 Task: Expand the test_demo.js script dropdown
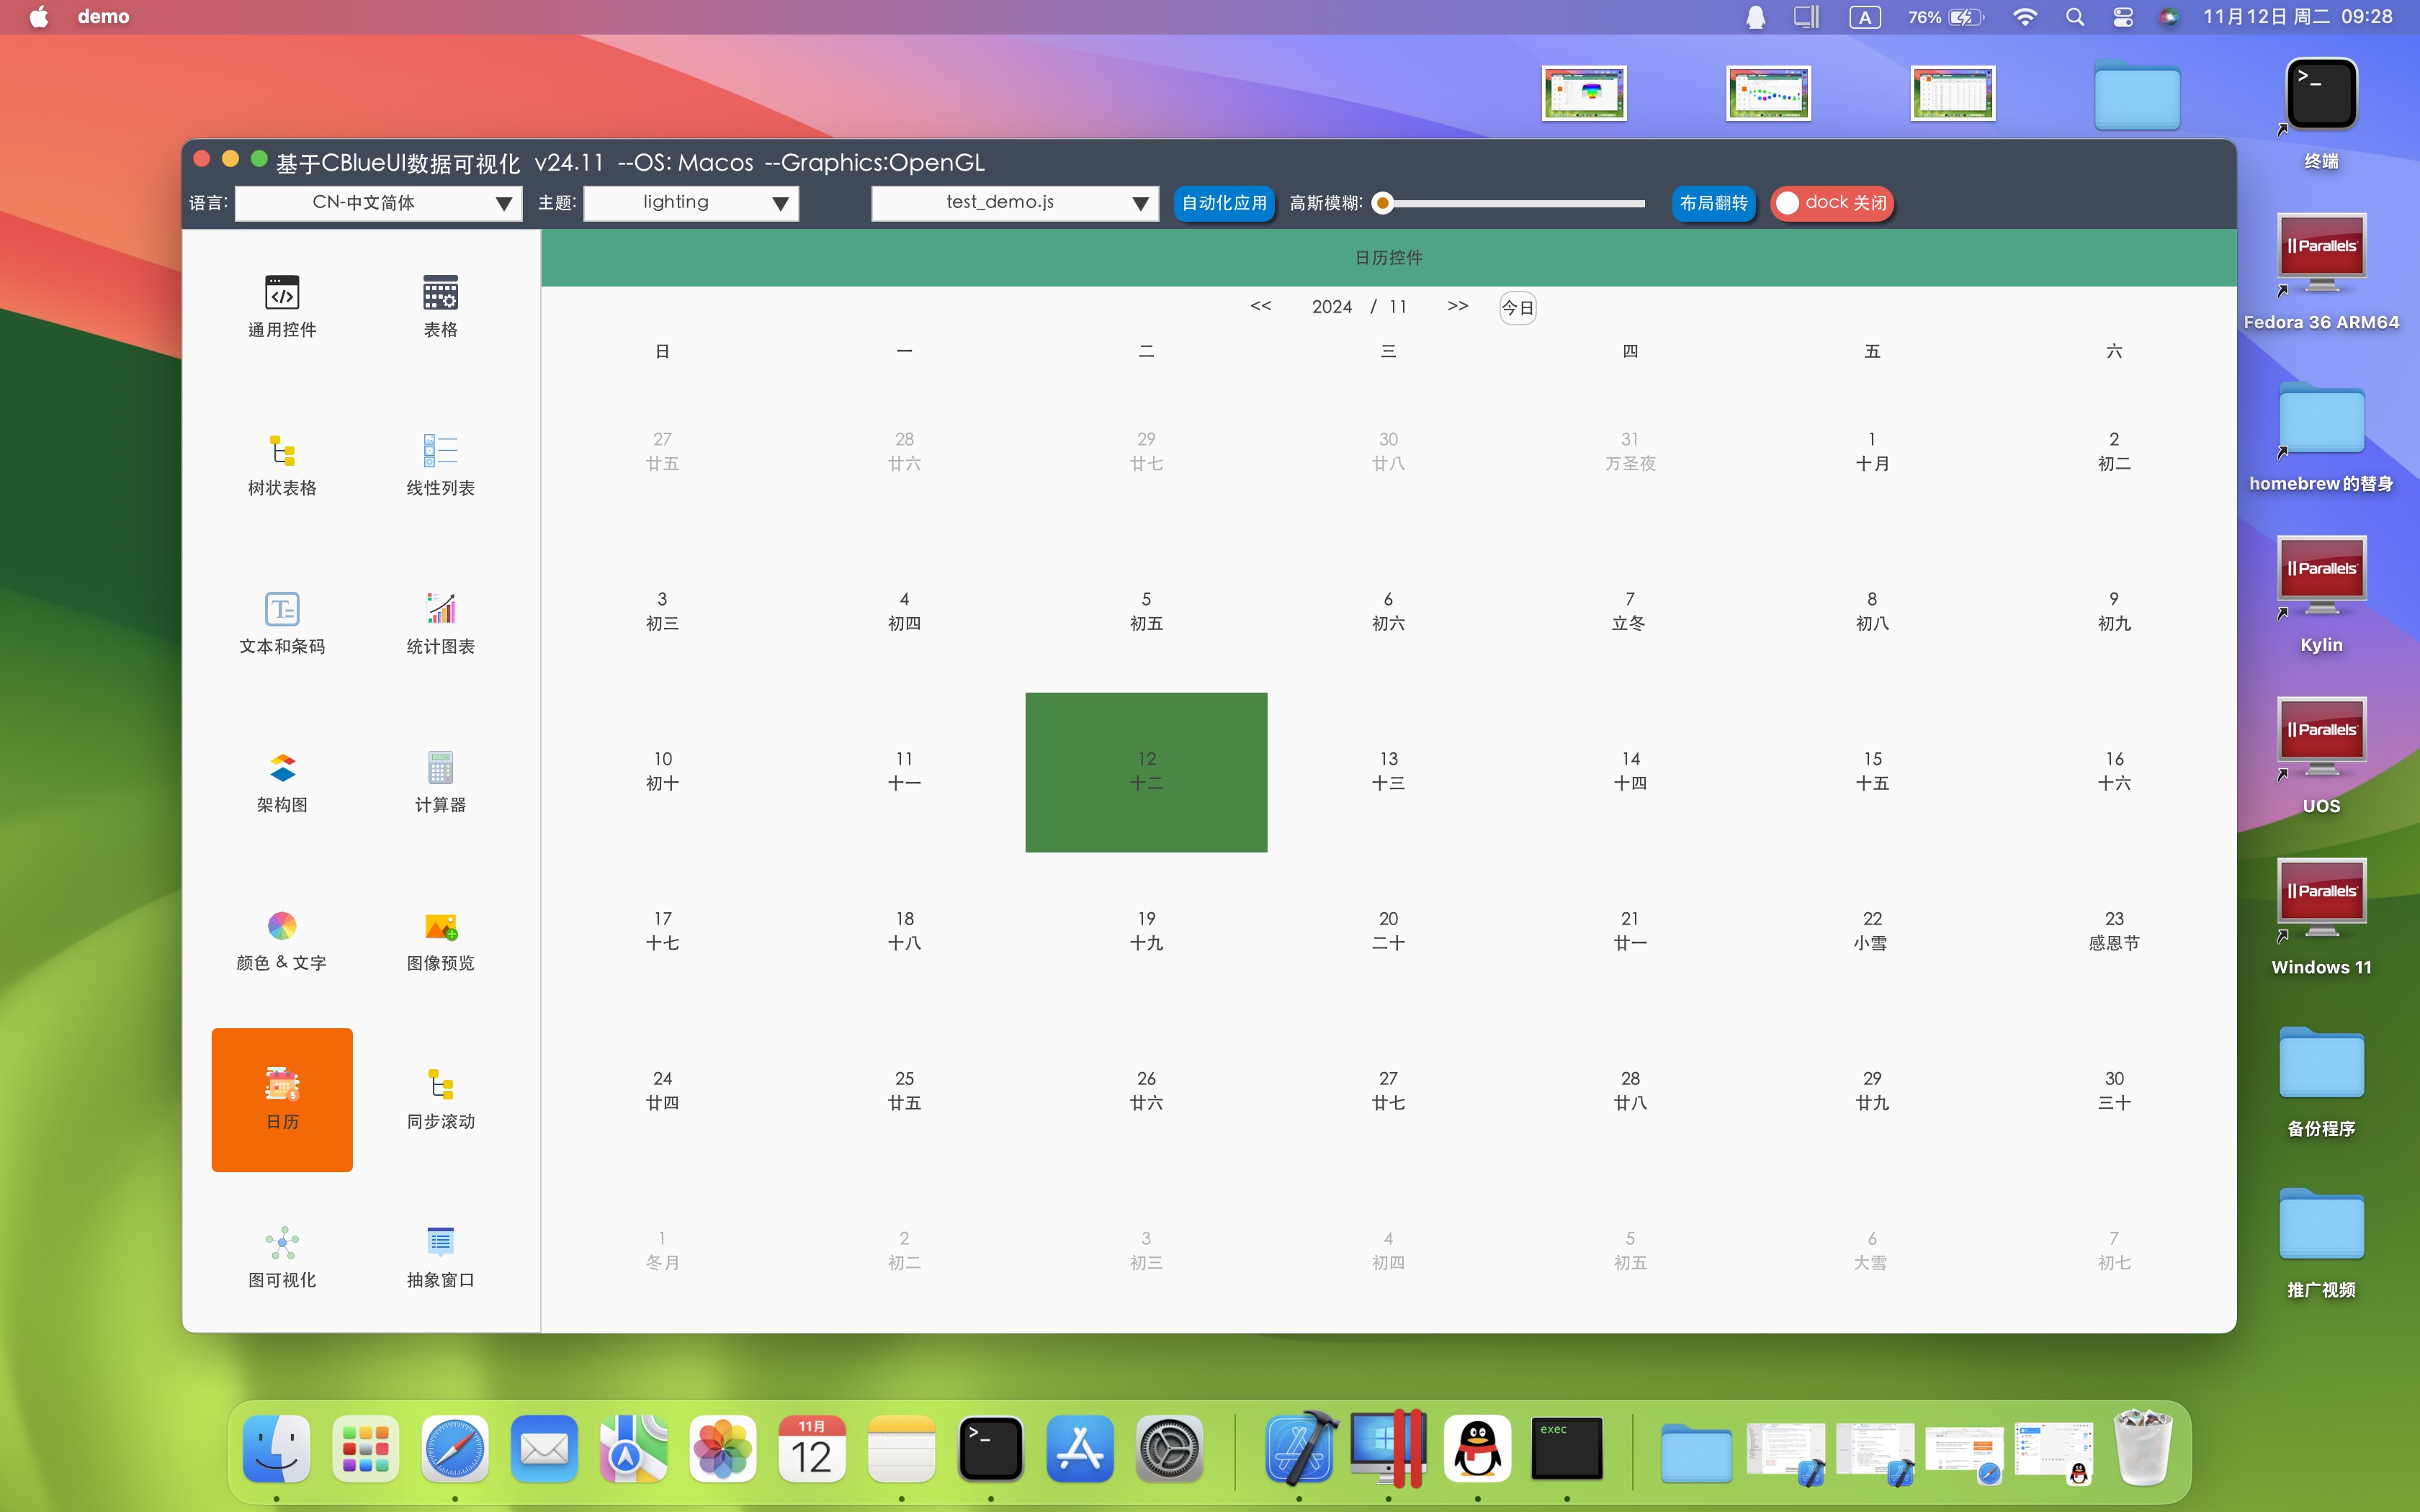pos(1014,203)
